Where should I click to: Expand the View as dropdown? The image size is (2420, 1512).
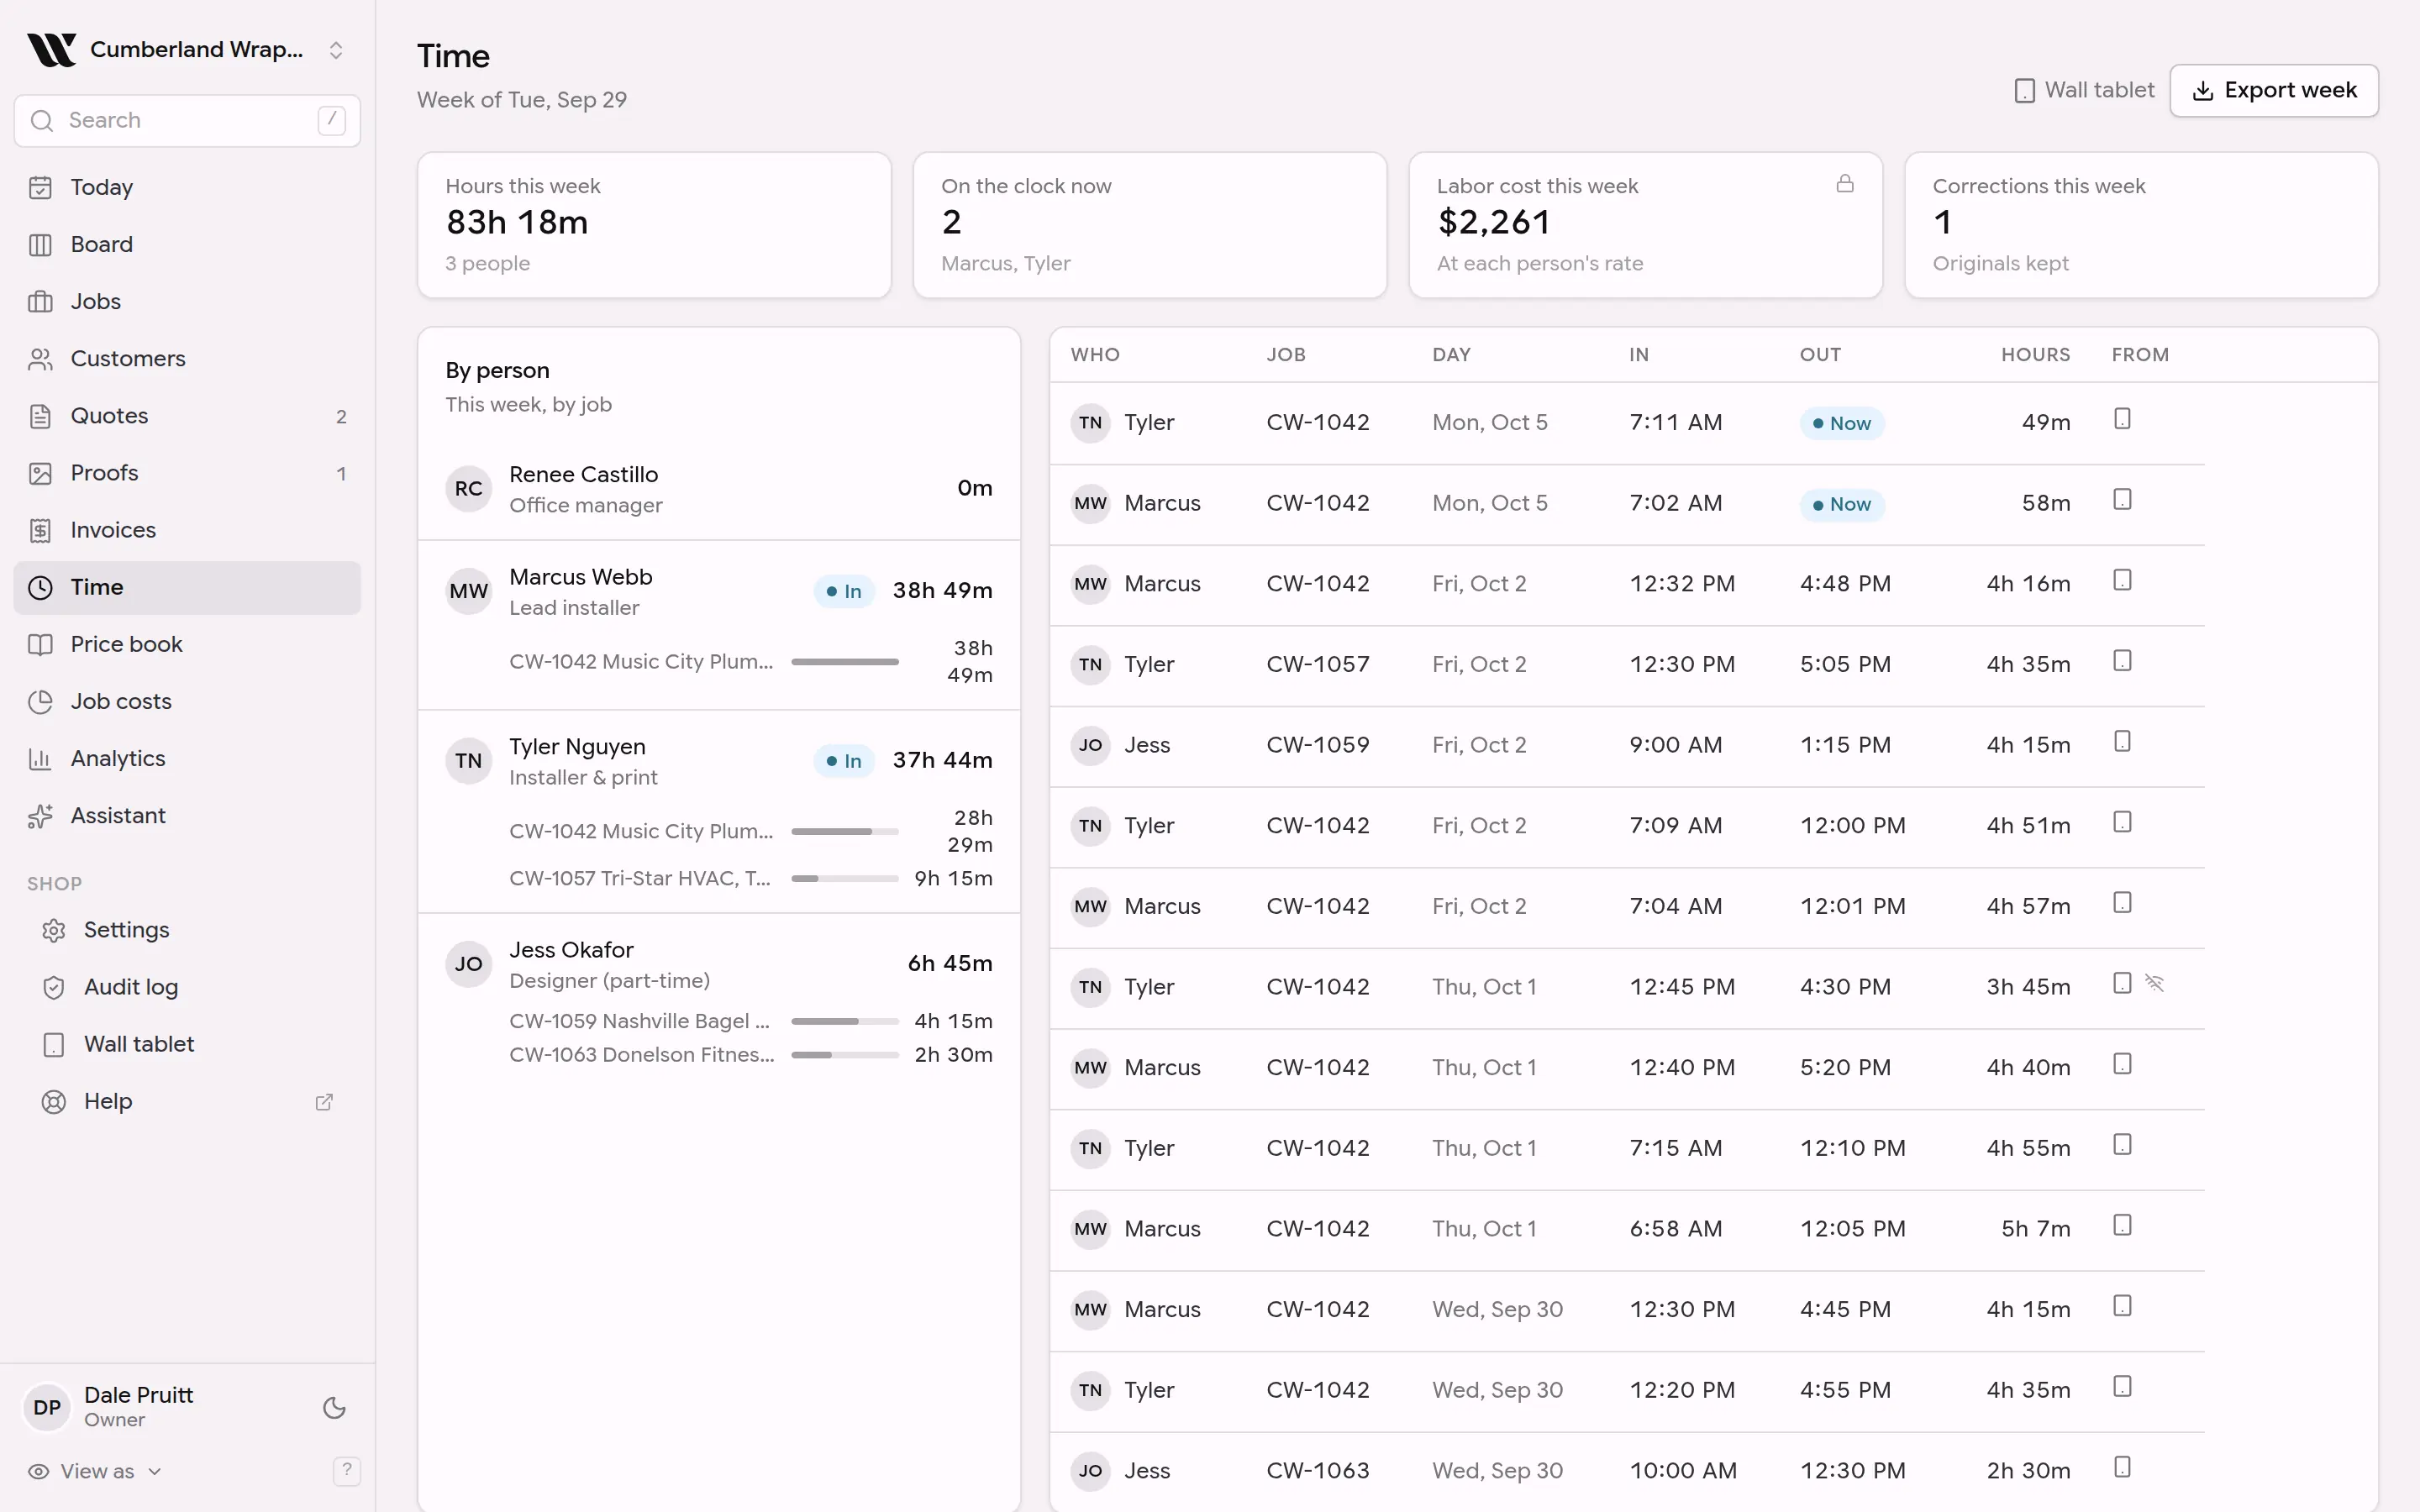[96, 1471]
